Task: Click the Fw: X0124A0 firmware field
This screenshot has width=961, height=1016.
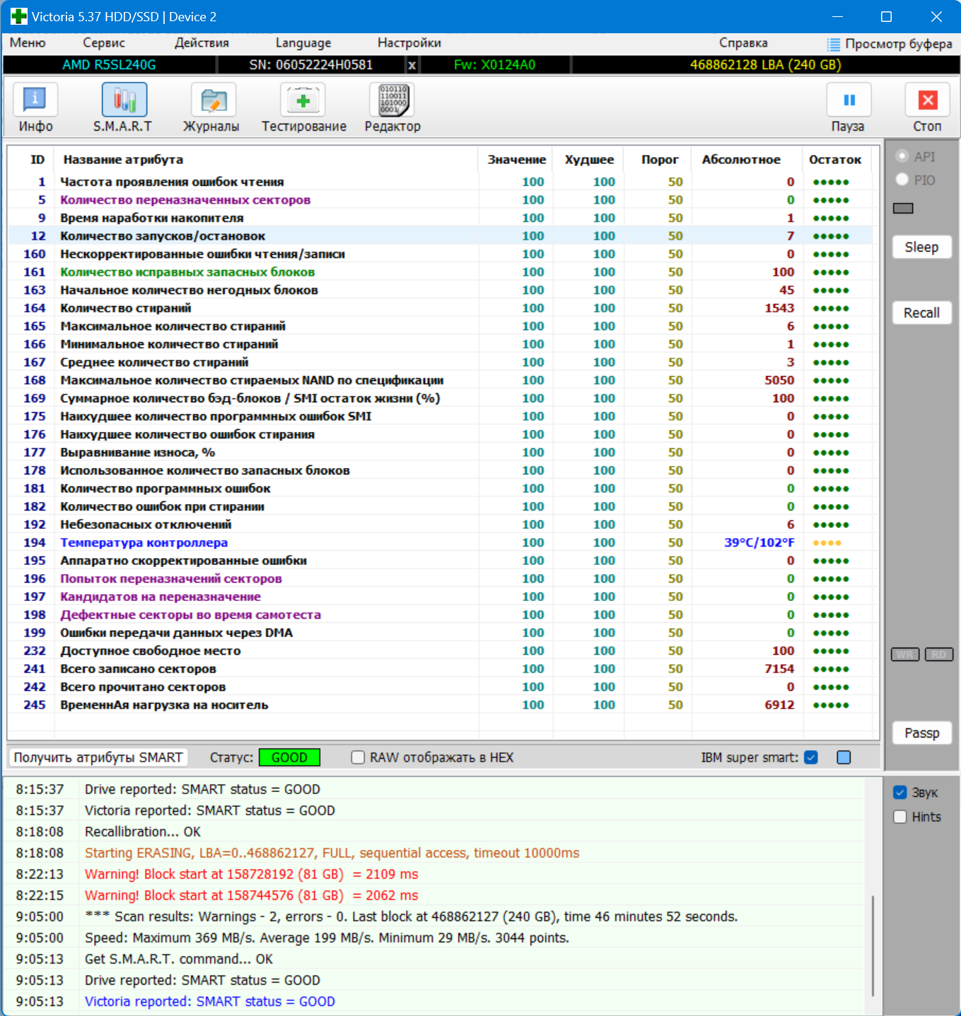Action: coord(494,65)
